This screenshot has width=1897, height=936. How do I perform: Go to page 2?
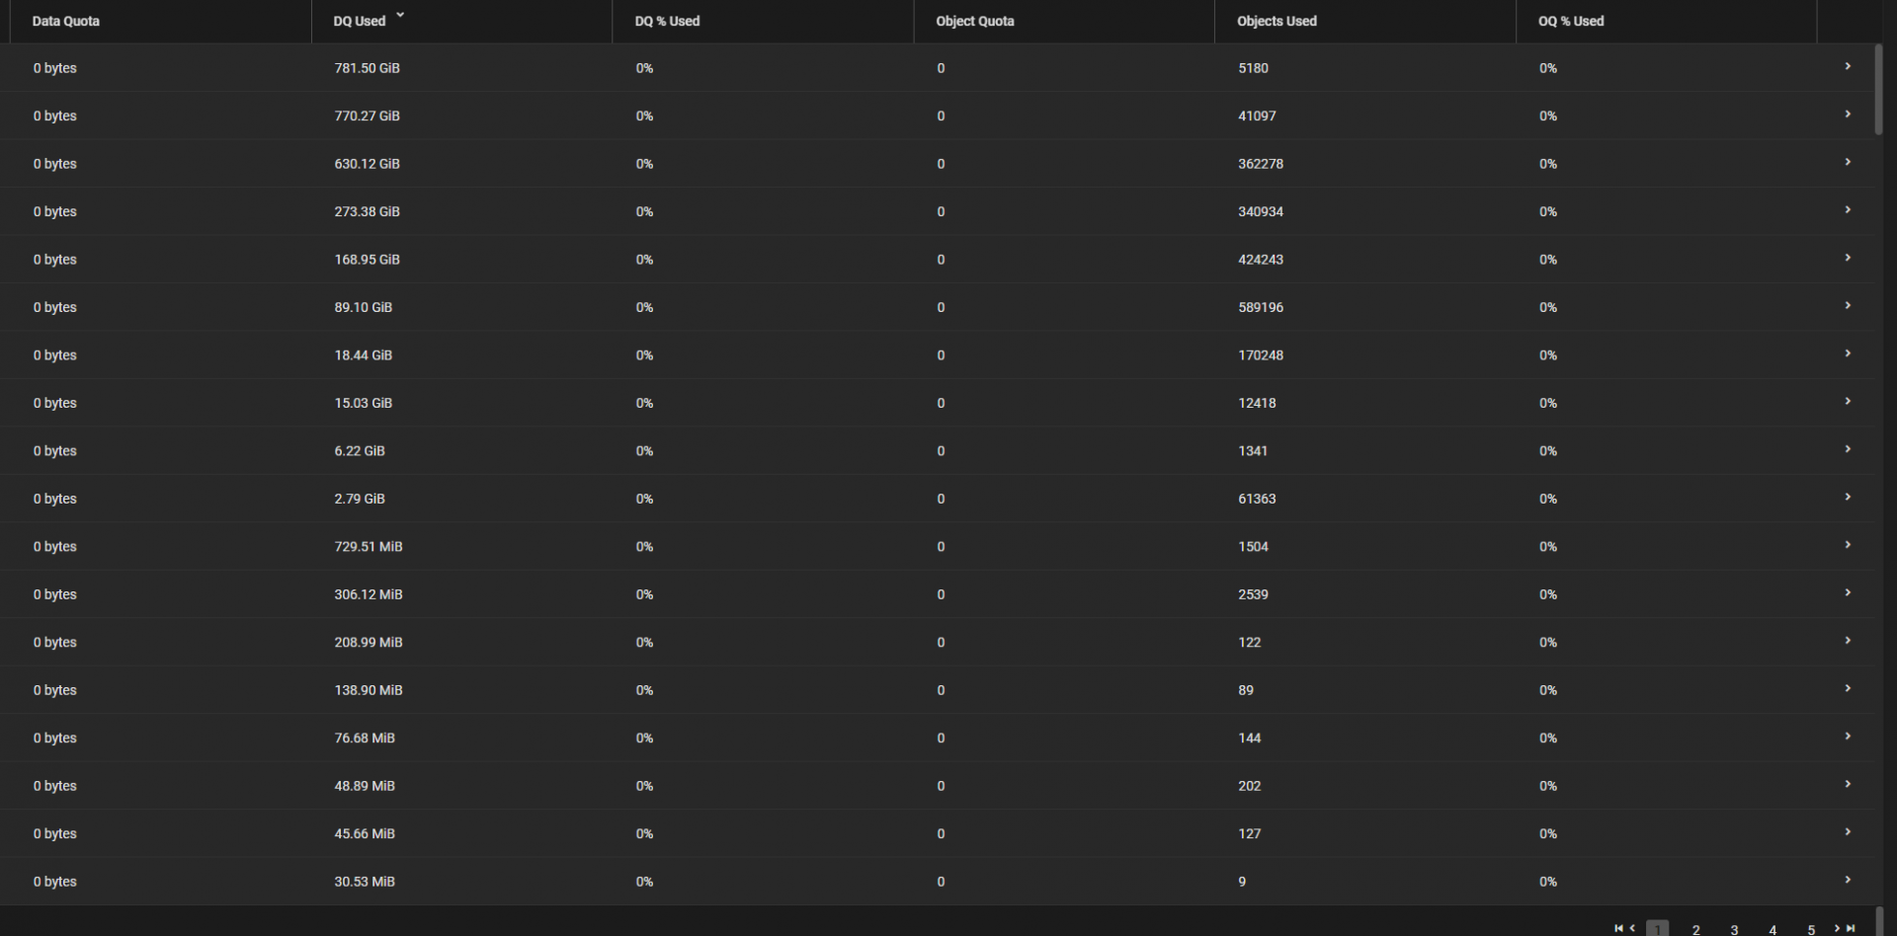1695,929
